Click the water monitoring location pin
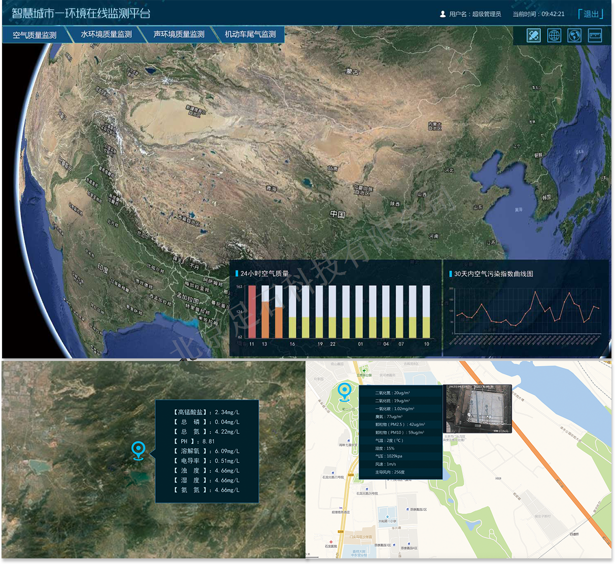Image resolution: width=615 pixels, height=564 pixels. pos(138,450)
